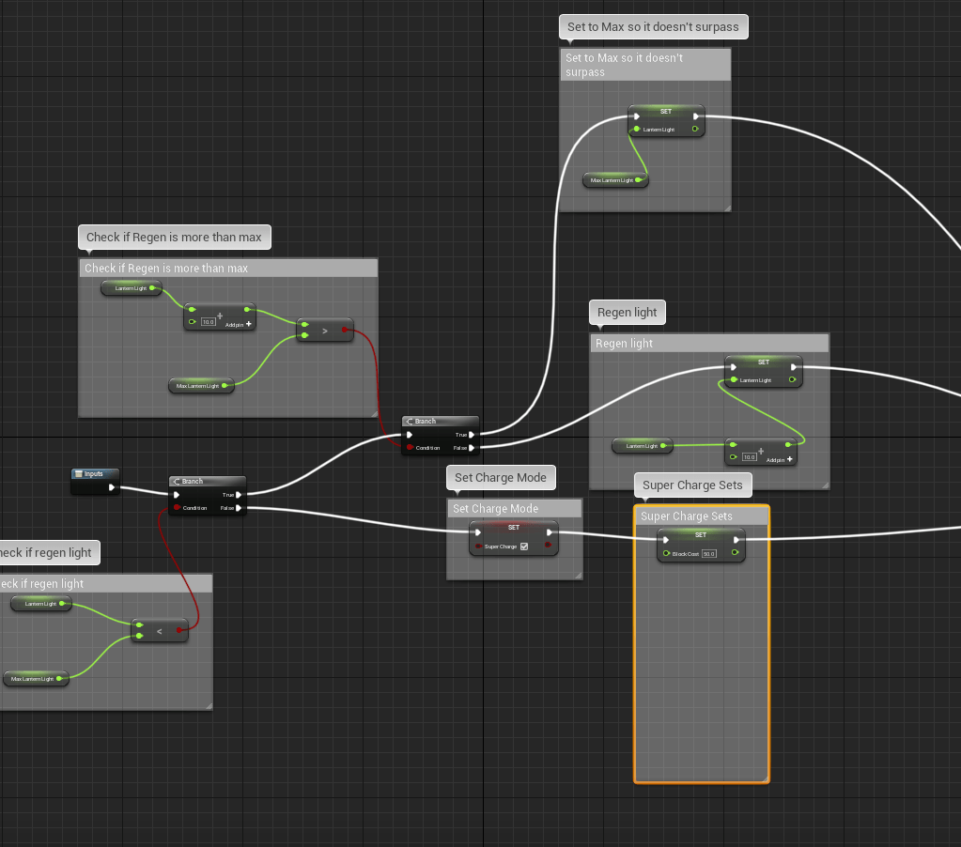The width and height of the screenshot is (961, 847).
Task: Click the resize corner of the Check if Regen is more than max box
Action: [372, 411]
